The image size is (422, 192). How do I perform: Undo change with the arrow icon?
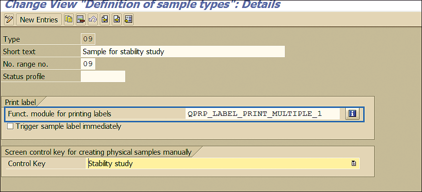[x=93, y=19]
